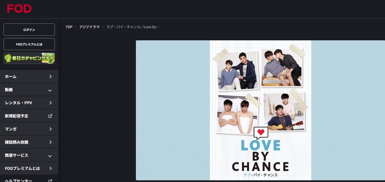Expand the 関連サービス section
385x182 pixels.
click(x=29, y=155)
